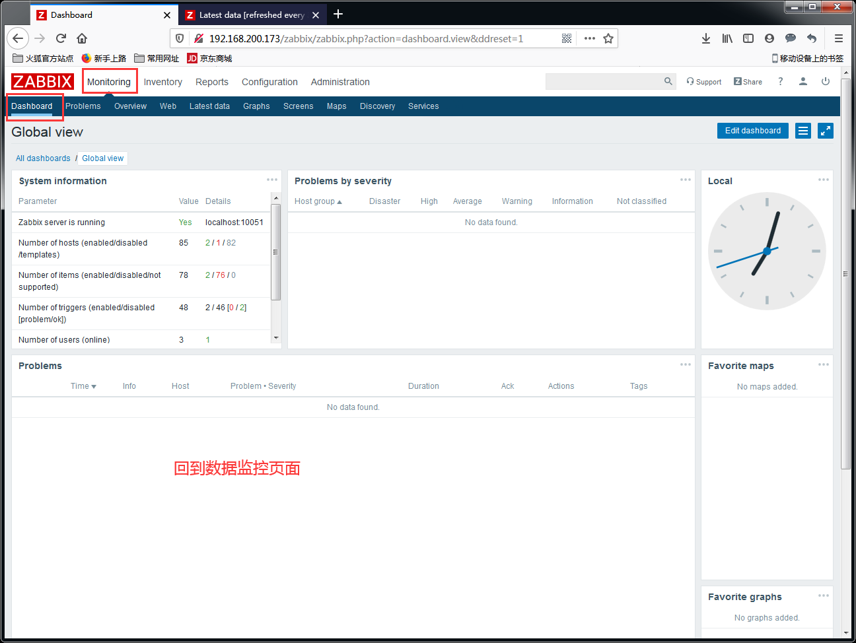This screenshot has height=643, width=856.
Task: Open the Support link
Action: pyautogui.click(x=704, y=82)
